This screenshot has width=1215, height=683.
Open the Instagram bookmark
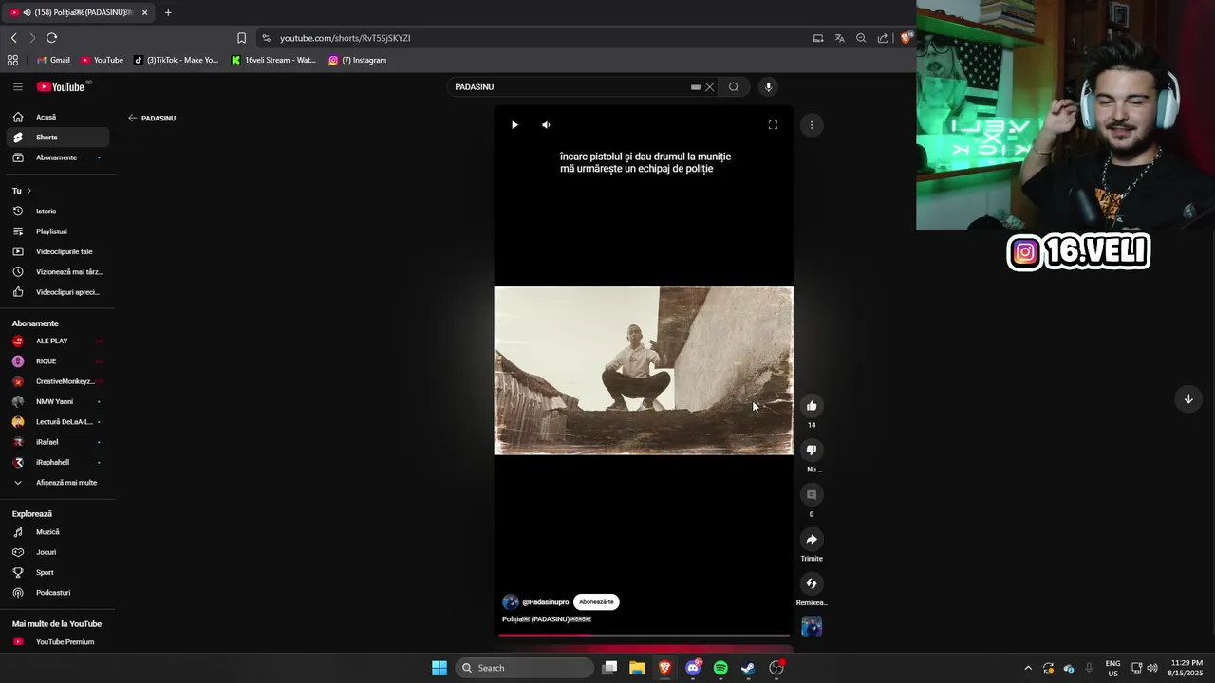click(357, 60)
